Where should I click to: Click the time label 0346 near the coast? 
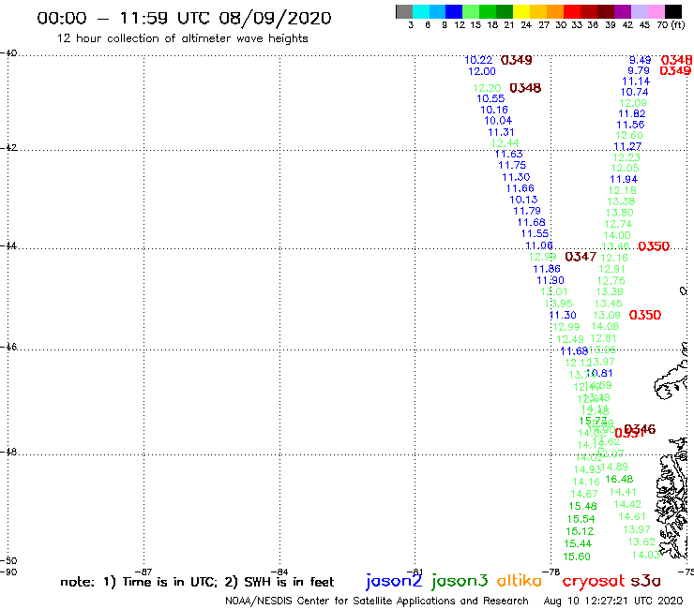640,429
